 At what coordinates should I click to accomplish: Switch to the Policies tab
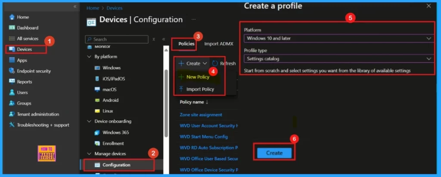(x=186, y=44)
